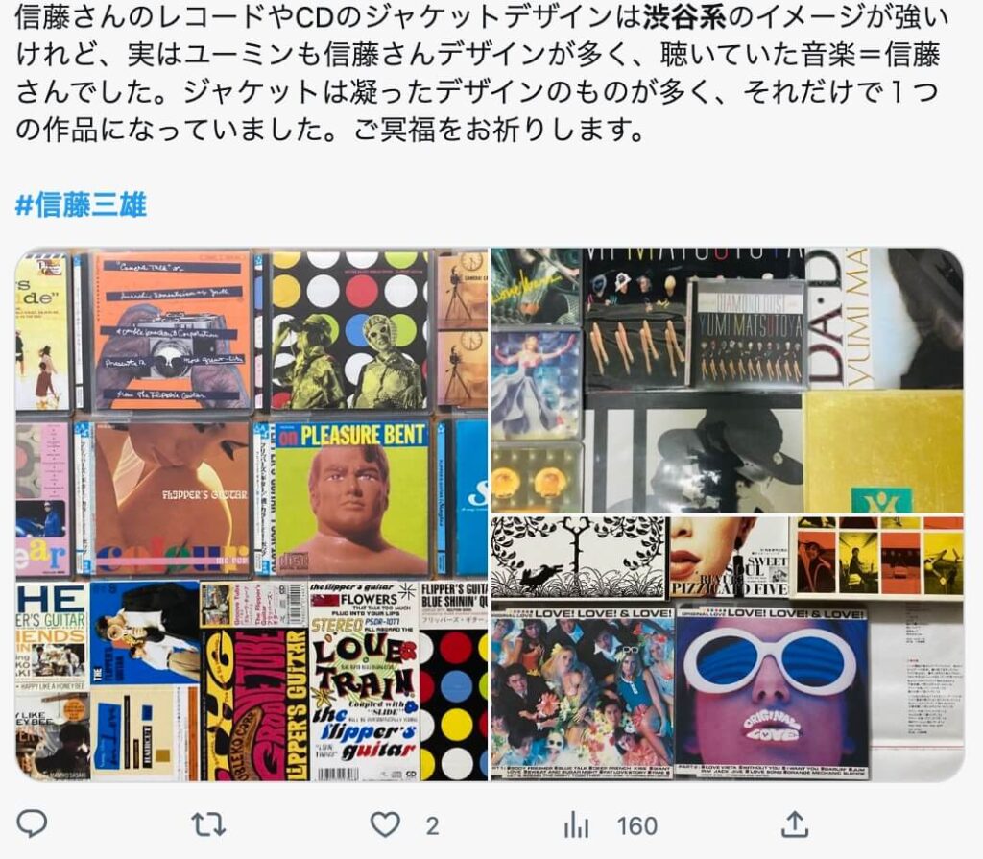Click the white sunglasses Original Love cover
The height and width of the screenshot is (859, 983).
coord(771,692)
